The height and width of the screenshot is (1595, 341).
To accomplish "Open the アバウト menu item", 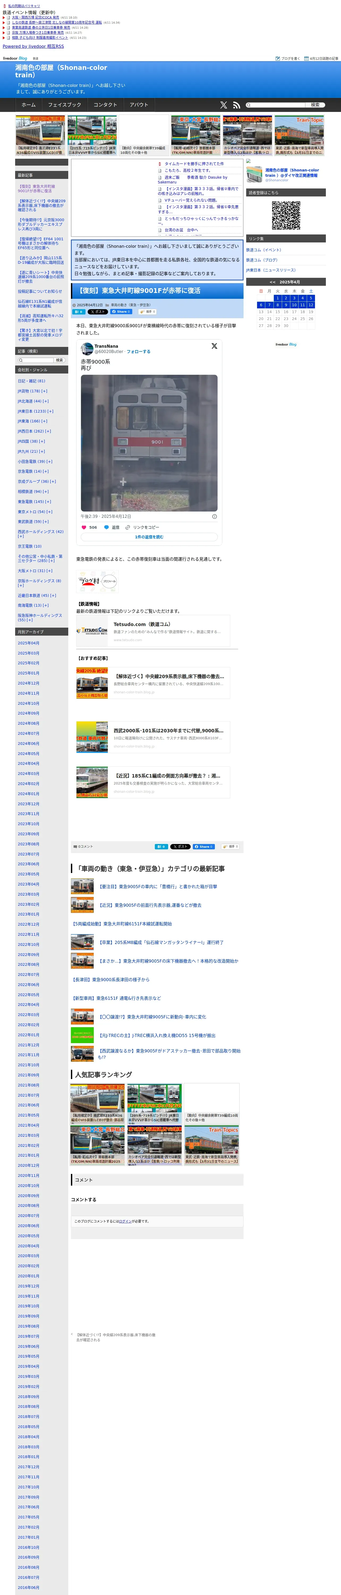I will (139, 105).
